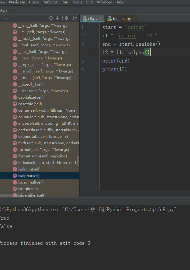Click 'Process finished with exit code 0' text
The width and height of the screenshot is (190, 270).
point(45,243)
